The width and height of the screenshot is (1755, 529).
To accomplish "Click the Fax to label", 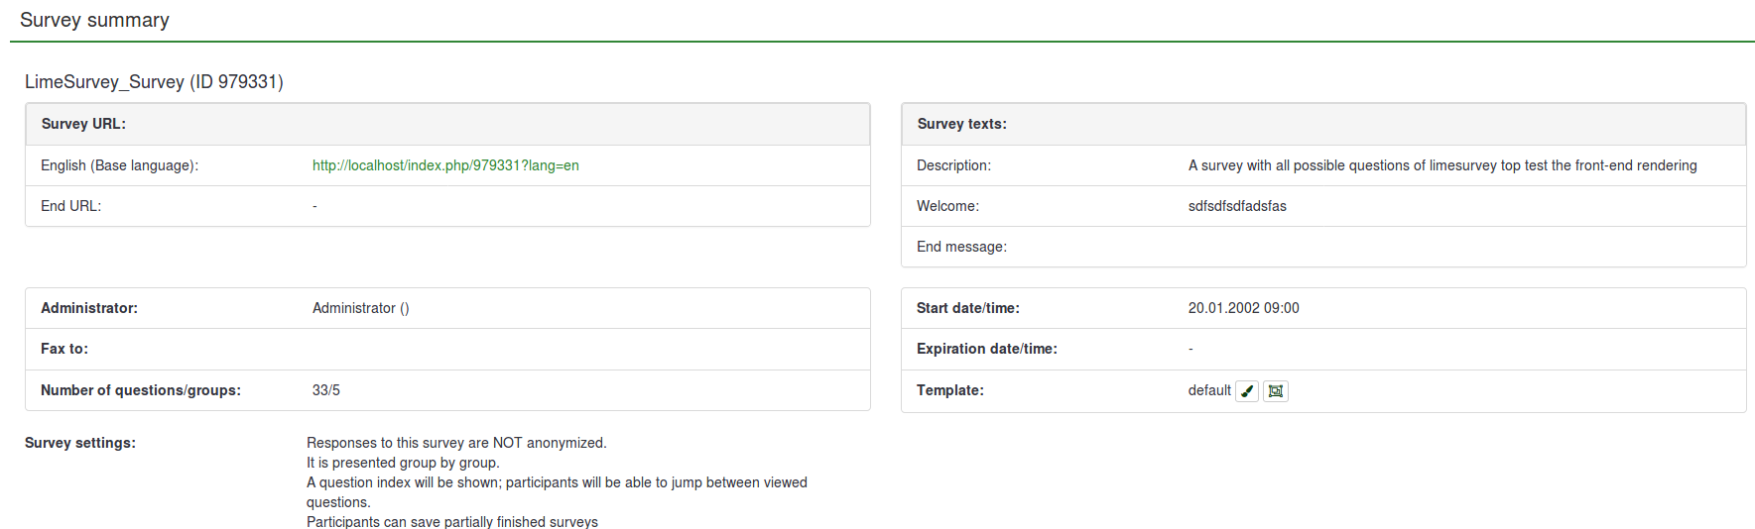I will pos(64,349).
